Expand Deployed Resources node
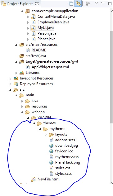This screenshot has width=113, height=196. tap(11, 84)
